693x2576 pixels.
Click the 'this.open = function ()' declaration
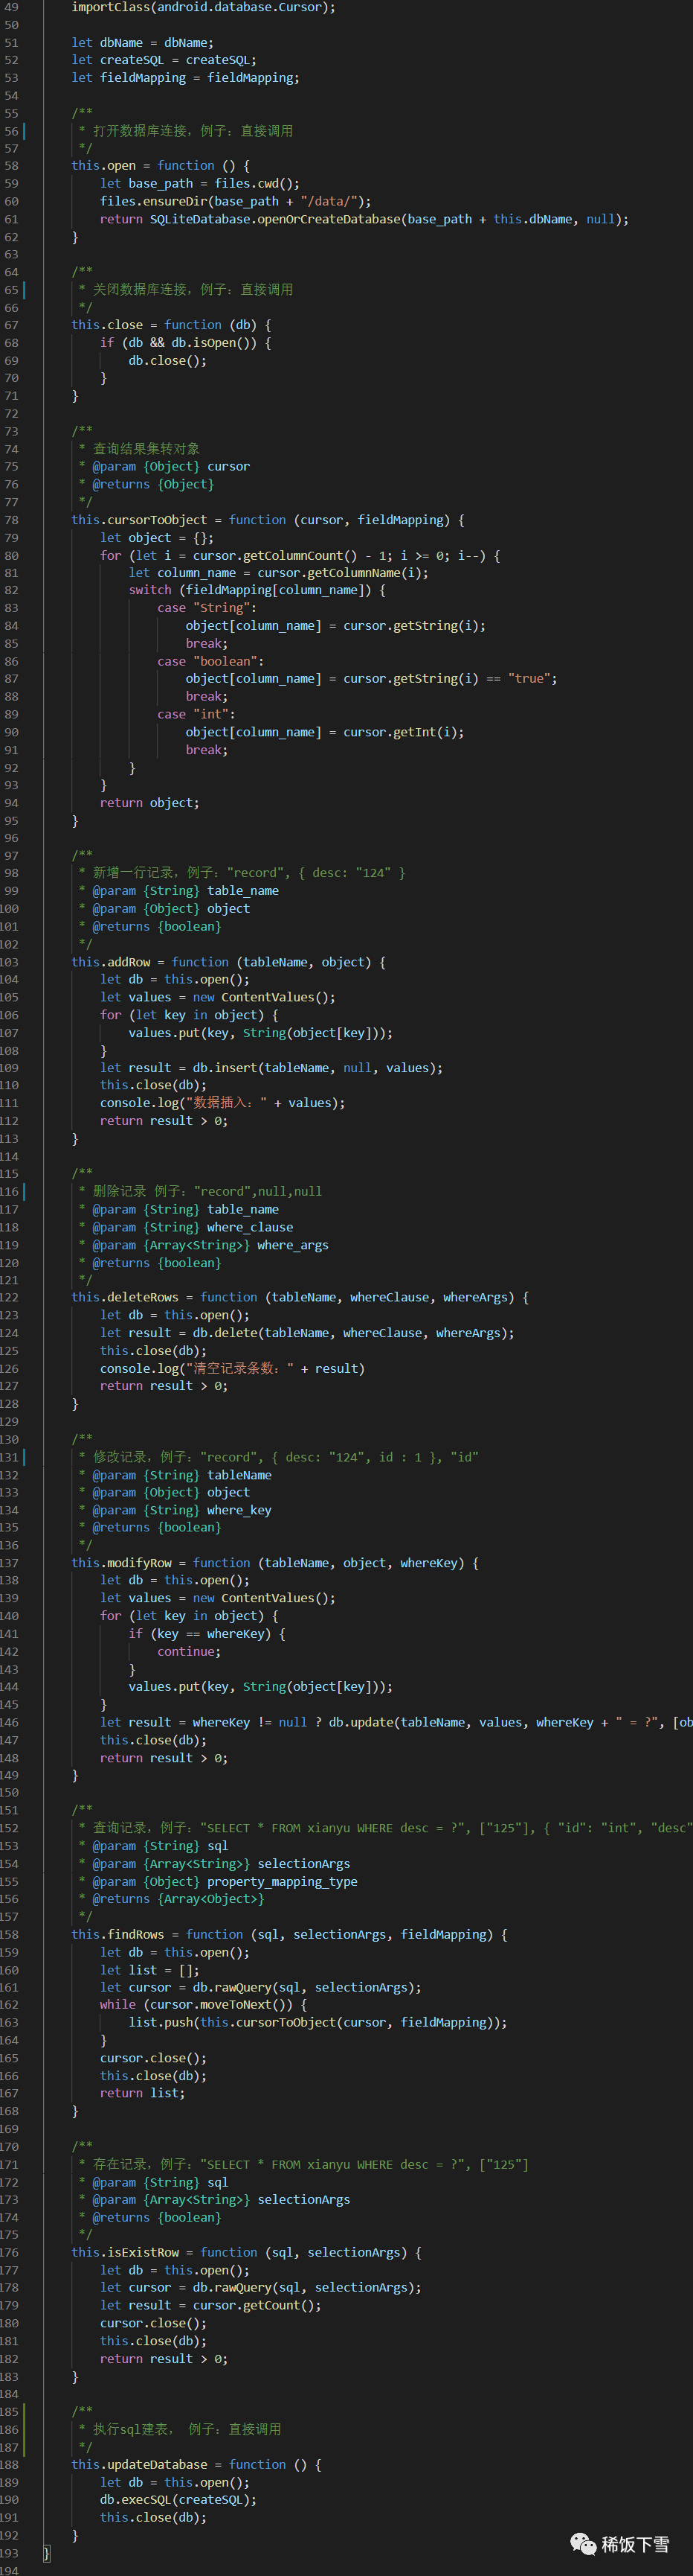161,166
